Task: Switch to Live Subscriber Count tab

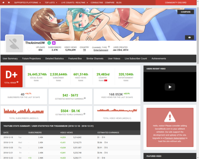Action: tap(136, 58)
